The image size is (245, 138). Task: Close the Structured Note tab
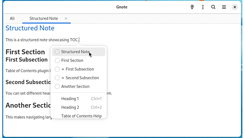66,19
